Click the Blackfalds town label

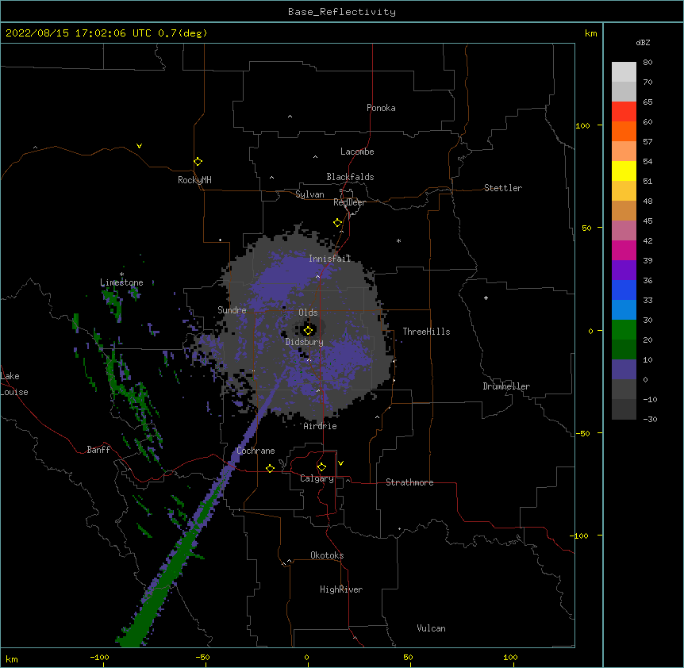350,177
